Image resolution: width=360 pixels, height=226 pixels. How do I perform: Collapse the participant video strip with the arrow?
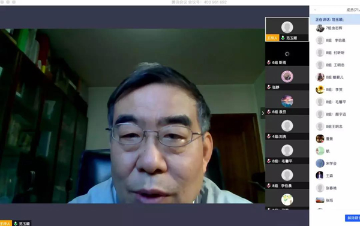point(263,113)
